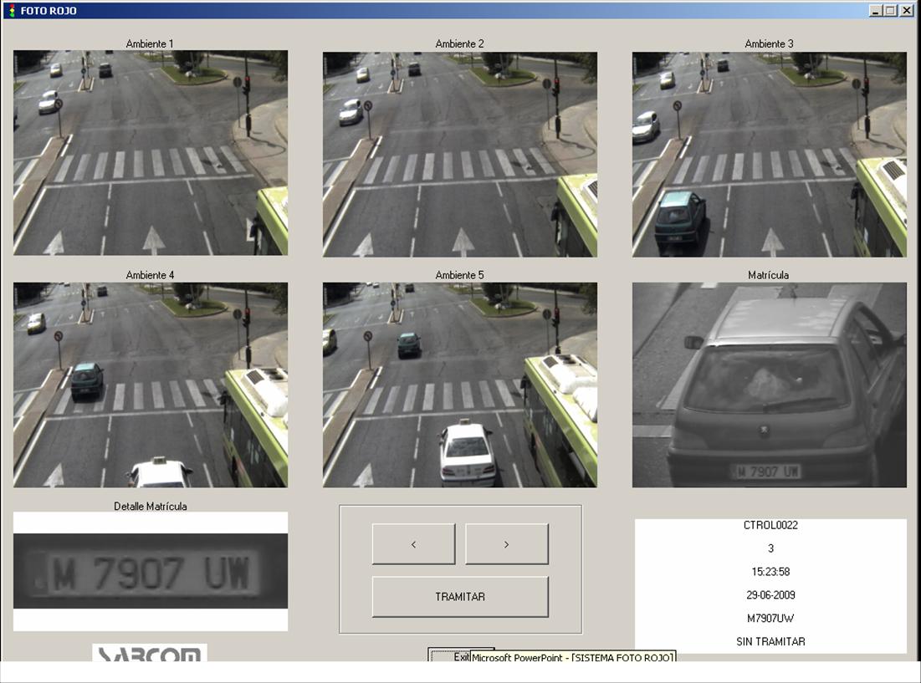Image resolution: width=921 pixels, height=683 pixels.
Task: Select the Ambiente 4 camera image
Action: click(x=151, y=385)
